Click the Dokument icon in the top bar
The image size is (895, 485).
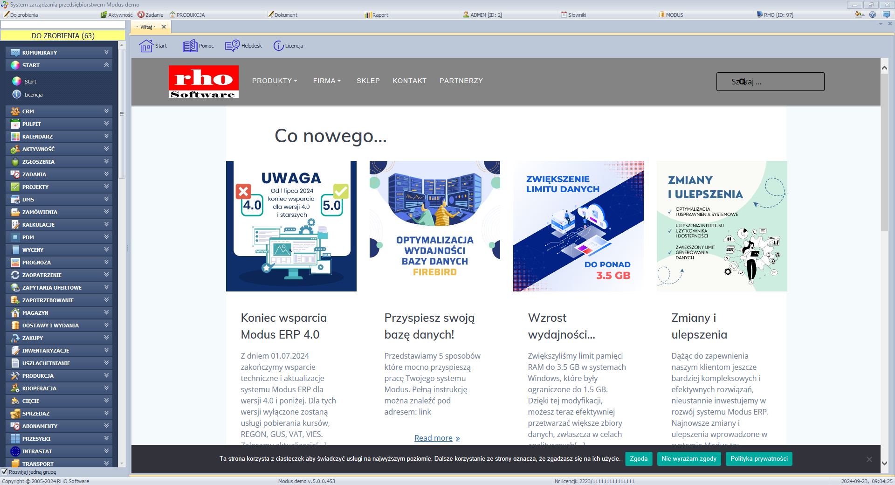click(283, 14)
